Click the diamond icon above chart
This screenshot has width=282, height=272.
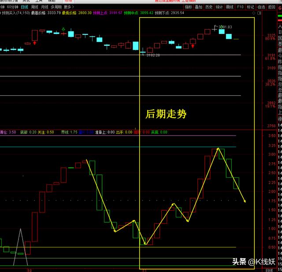click(254, 13)
